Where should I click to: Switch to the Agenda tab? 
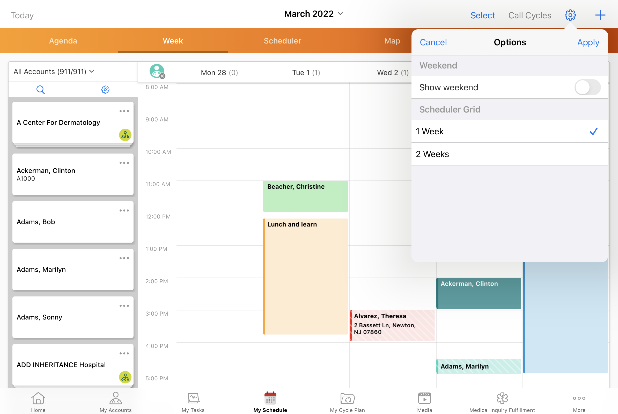[63, 41]
